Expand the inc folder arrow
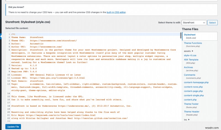Viewport: 221px width, 130px height. 191,120
